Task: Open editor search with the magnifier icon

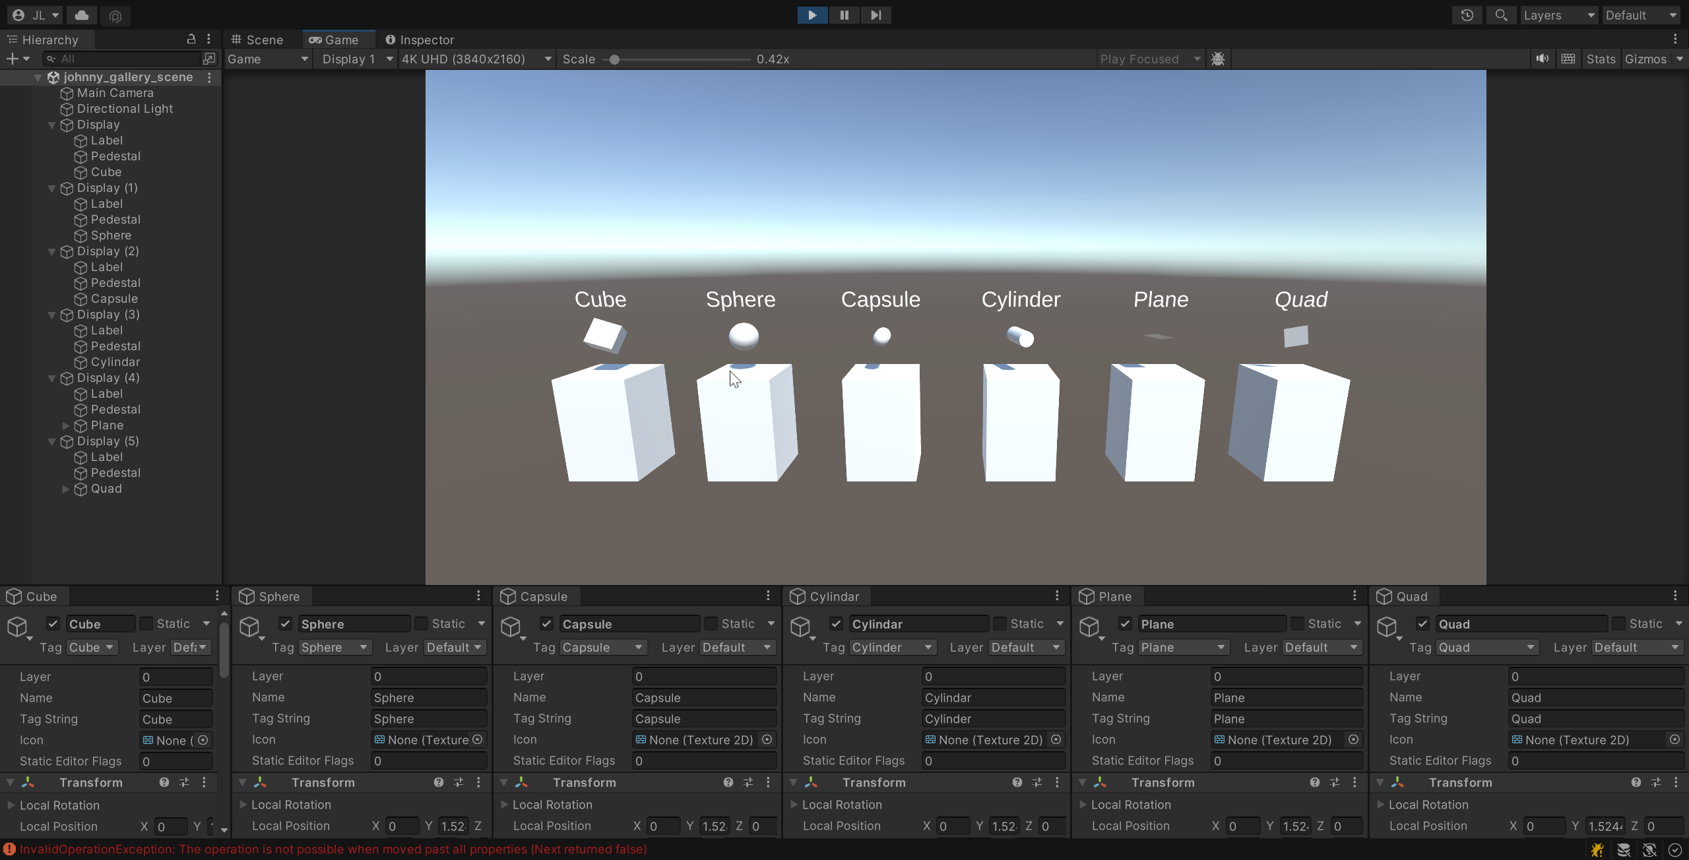Action: (x=1502, y=15)
